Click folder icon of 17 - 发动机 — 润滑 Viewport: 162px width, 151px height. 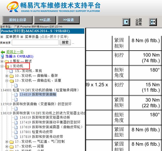click(x=11, y=146)
